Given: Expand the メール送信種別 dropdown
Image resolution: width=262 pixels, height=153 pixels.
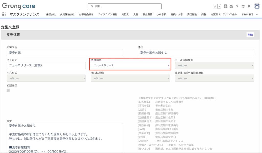Looking at the screenshot, I should [214, 65].
